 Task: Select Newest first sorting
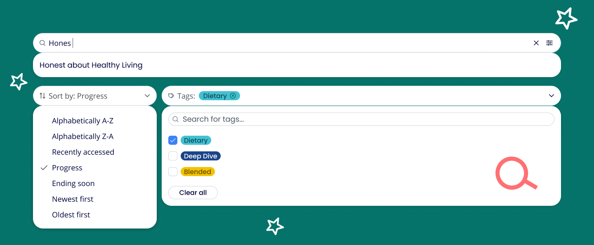point(73,199)
